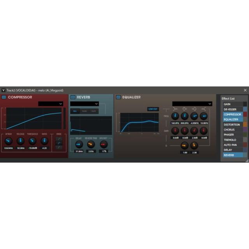249x249 pixels.
Task: Click the Threshold value -19.00dB
Action: (33, 148)
